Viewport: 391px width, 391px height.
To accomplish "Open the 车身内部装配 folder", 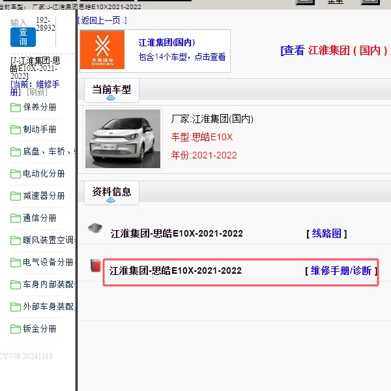I will [x=49, y=285].
